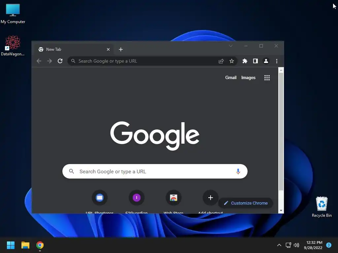Open the network status tray icon
This screenshot has height=253, width=338.
[288, 245]
